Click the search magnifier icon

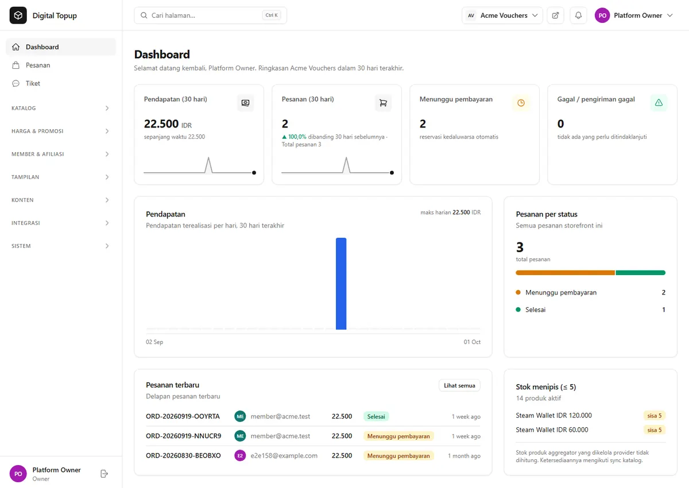coord(144,16)
